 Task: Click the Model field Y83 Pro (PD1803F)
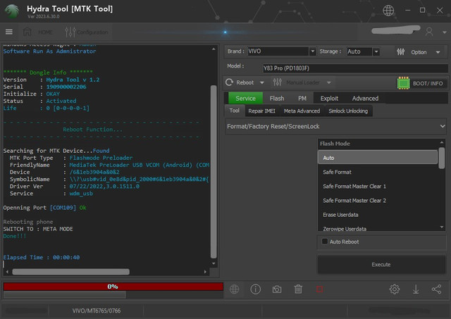click(355, 68)
